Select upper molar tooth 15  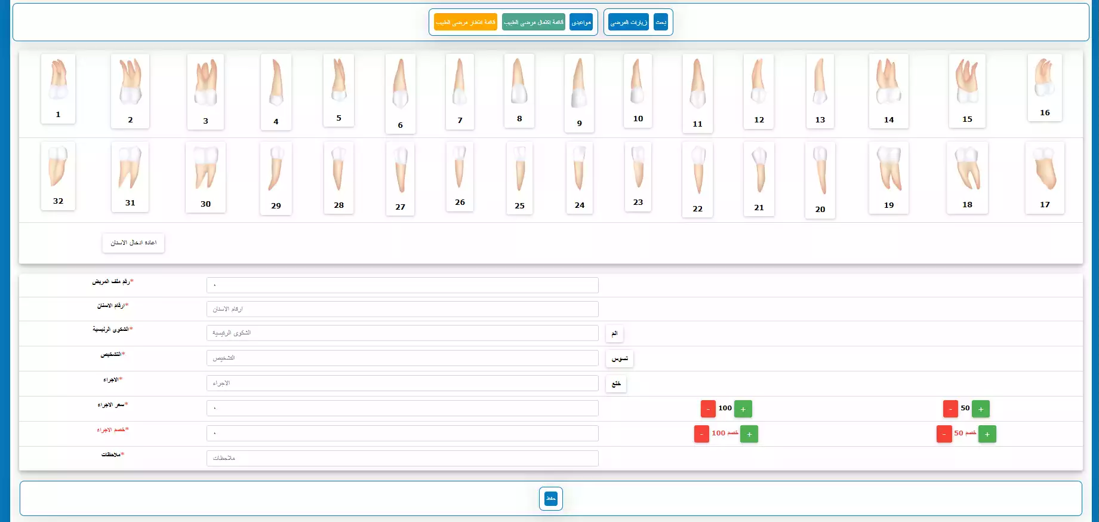[x=967, y=91]
